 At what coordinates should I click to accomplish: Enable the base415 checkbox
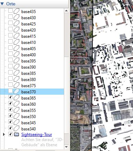(10, 35)
